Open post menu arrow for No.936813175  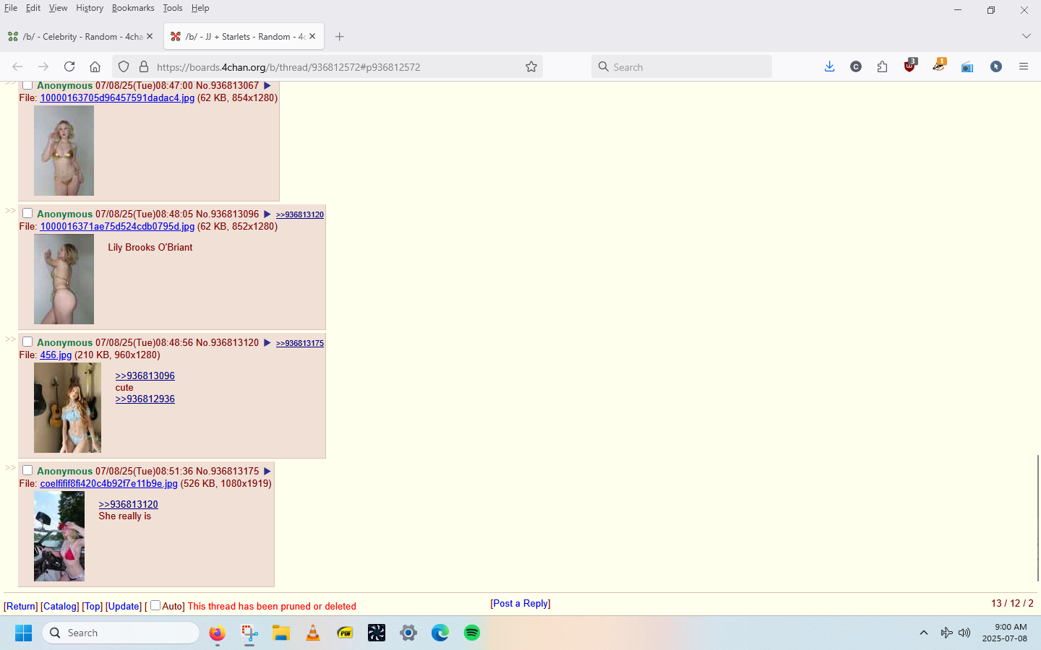[x=267, y=471]
